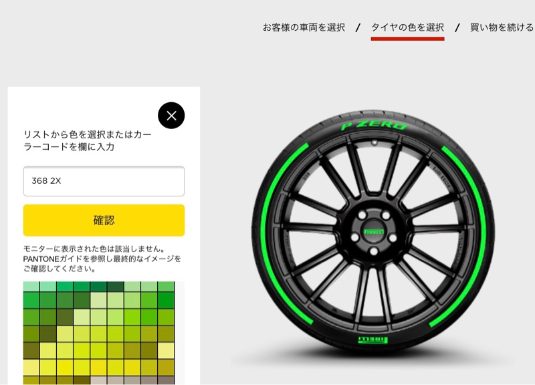Click the color code input field
The height and width of the screenshot is (385, 535).
[x=104, y=181]
